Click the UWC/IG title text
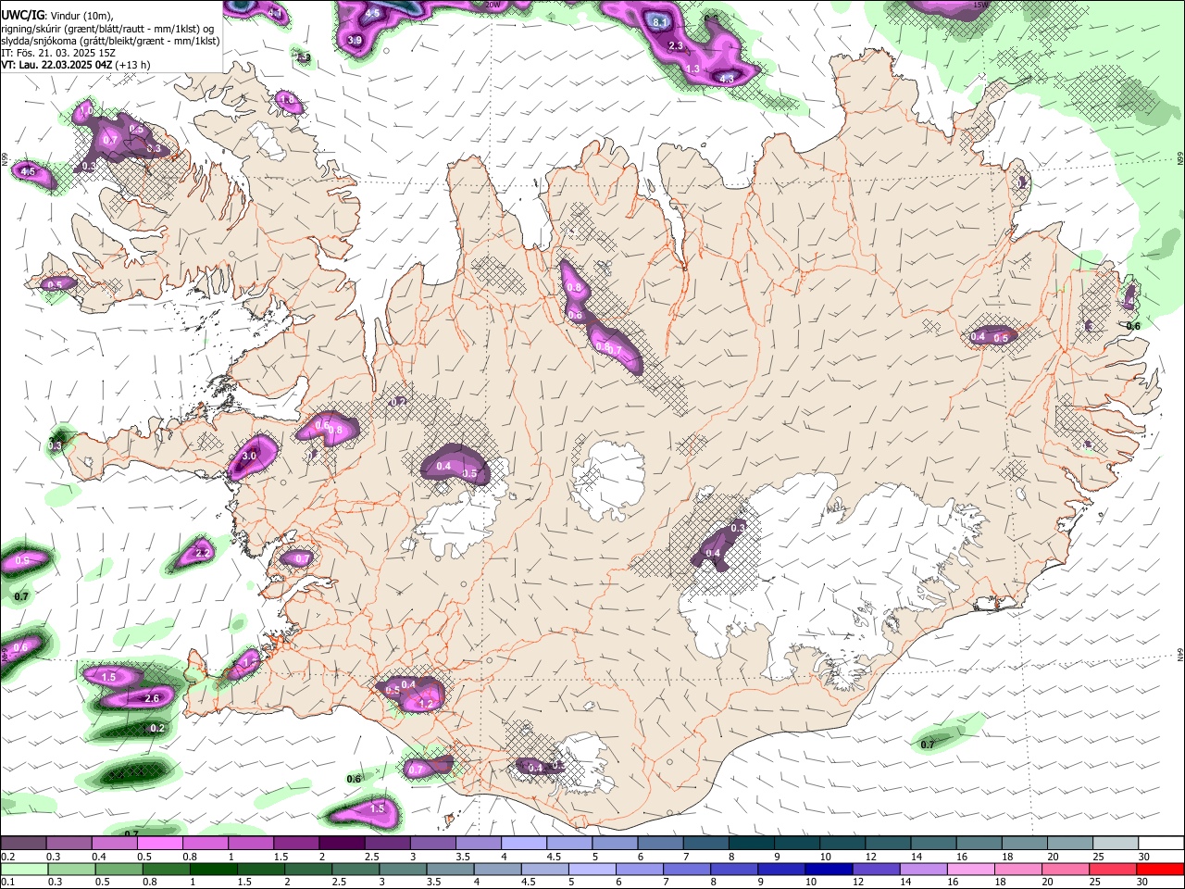This screenshot has width=1185, height=889. 21,16
